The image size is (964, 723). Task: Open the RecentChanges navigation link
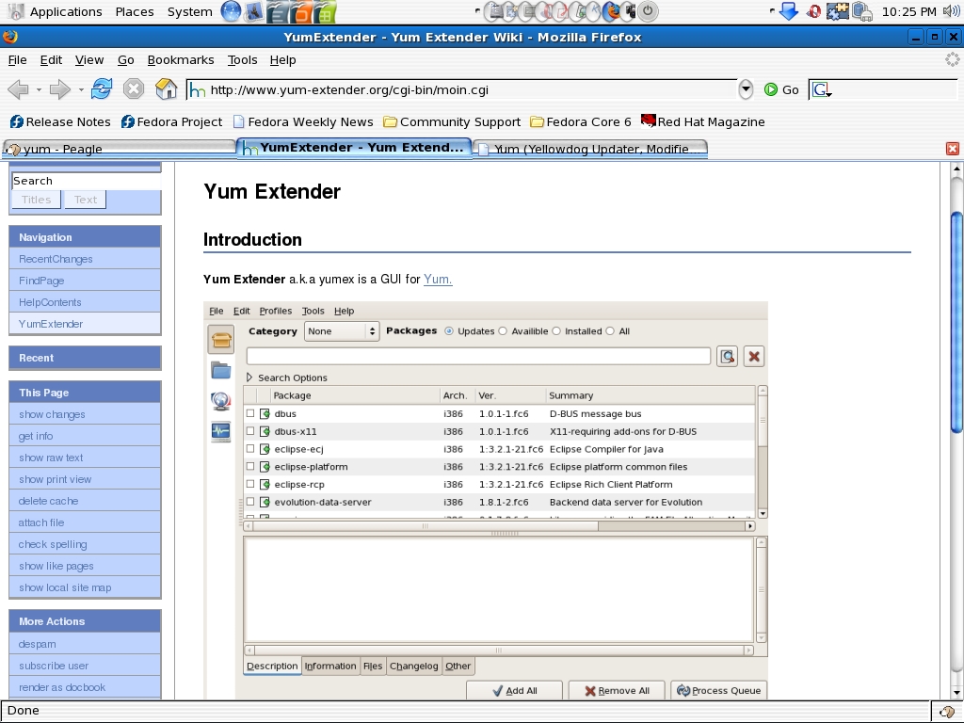pyautogui.click(x=56, y=259)
